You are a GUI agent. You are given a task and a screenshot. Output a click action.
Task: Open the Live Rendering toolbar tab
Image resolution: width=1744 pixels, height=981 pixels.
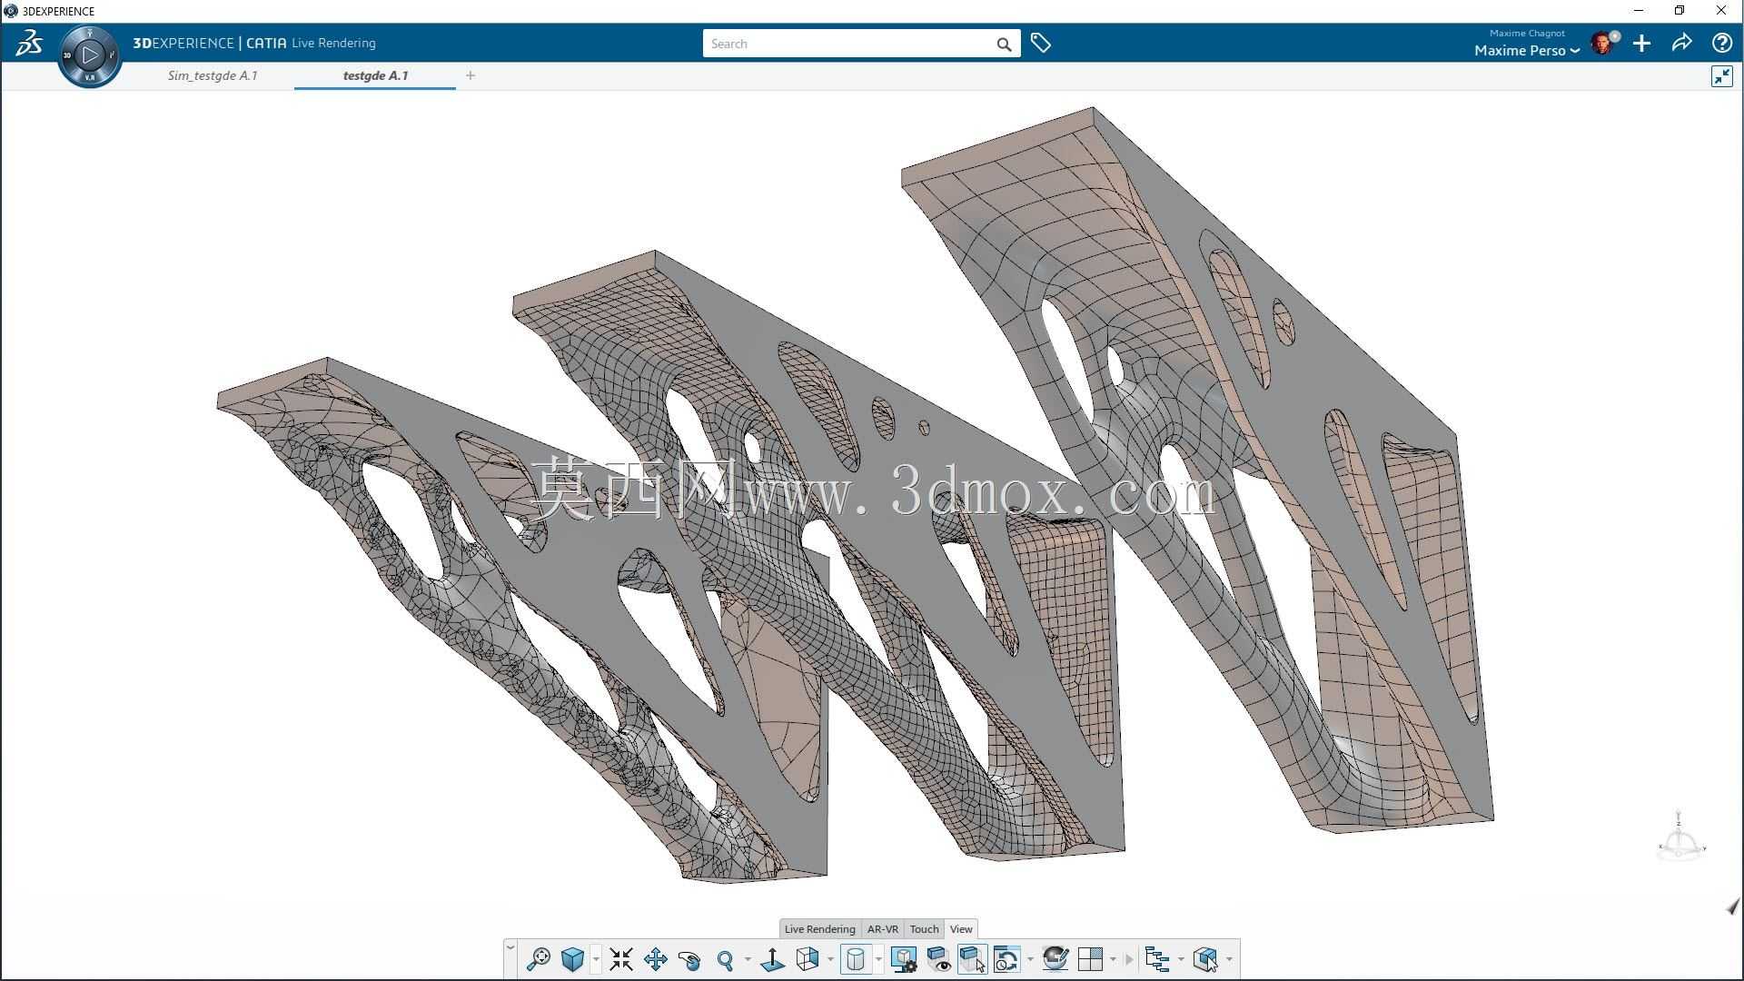pos(819,928)
